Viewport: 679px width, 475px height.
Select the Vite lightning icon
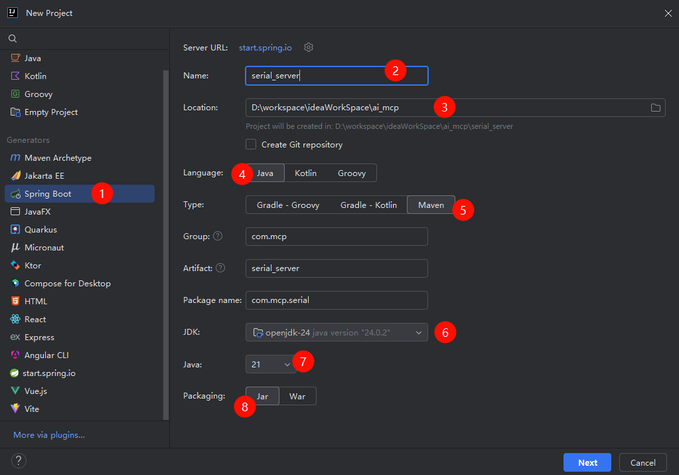[15, 409]
